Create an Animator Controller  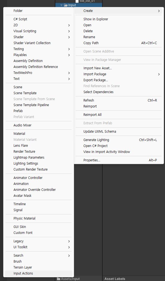click(x=39, y=178)
